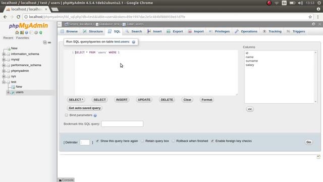This screenshot has height=182, width=323.
Task: Open the Operations tab
Action: coord(246,31)
